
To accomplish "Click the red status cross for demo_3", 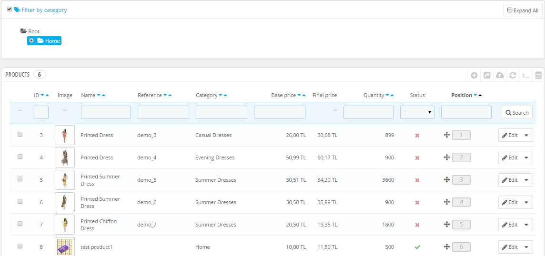I will pos(417,136).
